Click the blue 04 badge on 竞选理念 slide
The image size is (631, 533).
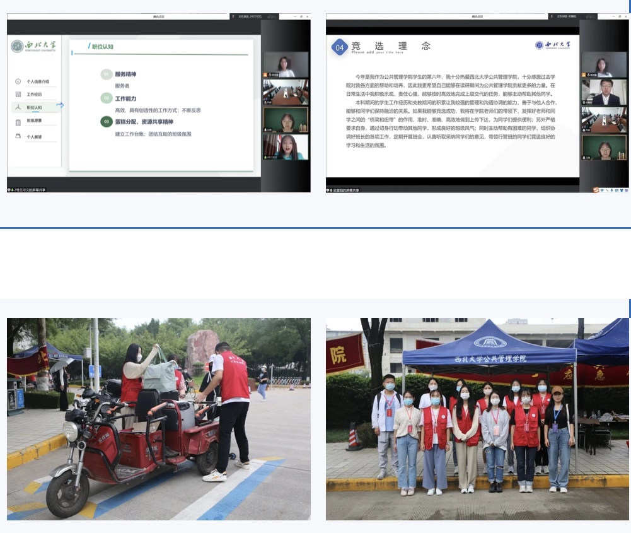[x=340, y=48]
